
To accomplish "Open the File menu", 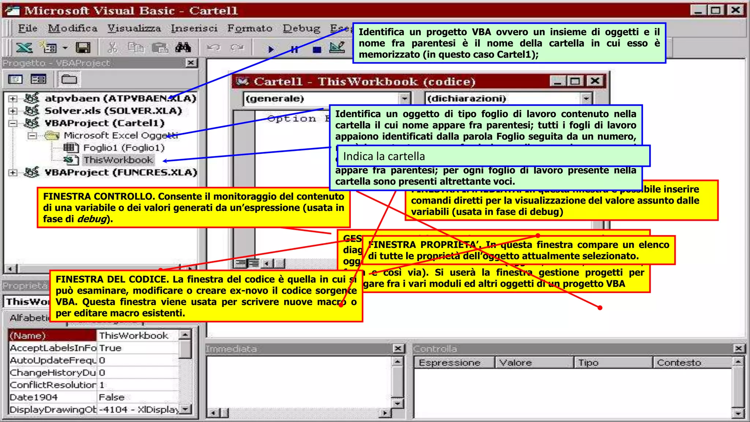I will 28,28.
